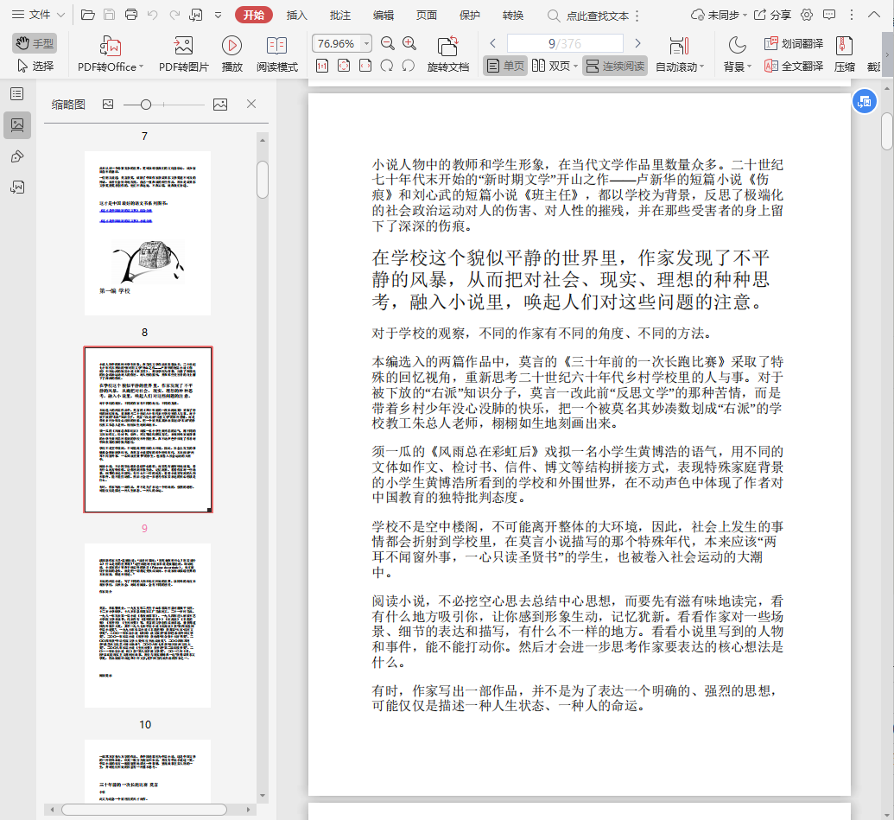Expand the 背景 background dropdown
Image resolution: width=894 pixels, height=820 pixels.
pyautogui.click(x=748, y=67)
